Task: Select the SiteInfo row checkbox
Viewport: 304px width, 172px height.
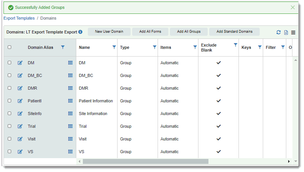Action: pyautogui.click(x=10, y=113)
